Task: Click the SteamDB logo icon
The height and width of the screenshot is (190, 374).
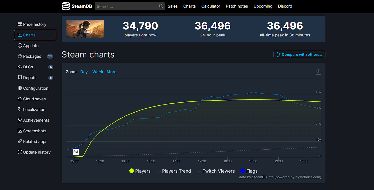Action: point(66,6)
